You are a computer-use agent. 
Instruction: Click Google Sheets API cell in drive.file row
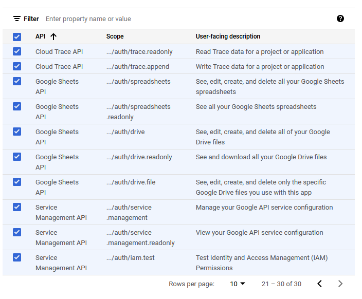pyautogui.click(x=57, y=187)
